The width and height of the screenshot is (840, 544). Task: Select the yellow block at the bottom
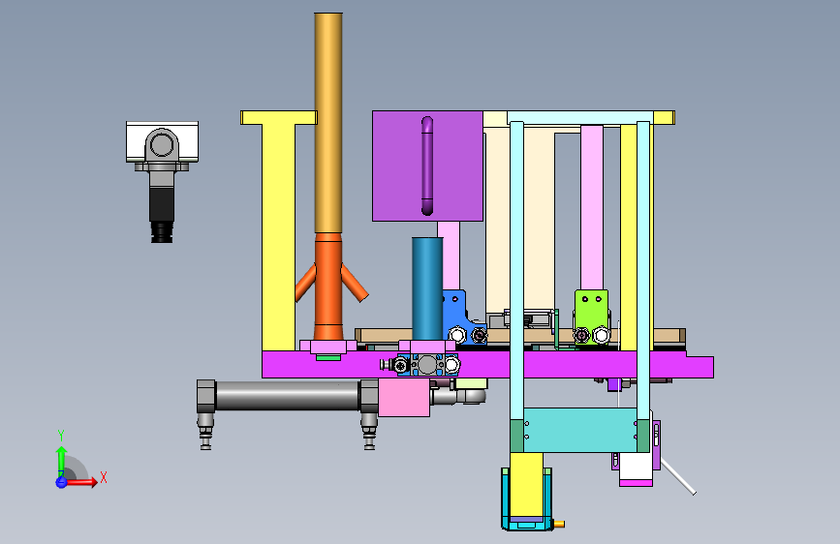pyautogui.click(x=526, y=485)
